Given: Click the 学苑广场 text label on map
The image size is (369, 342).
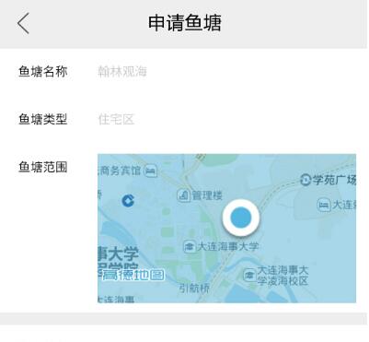Looking at the screenshot, I should pyautogui.click(x=334, y=180).
